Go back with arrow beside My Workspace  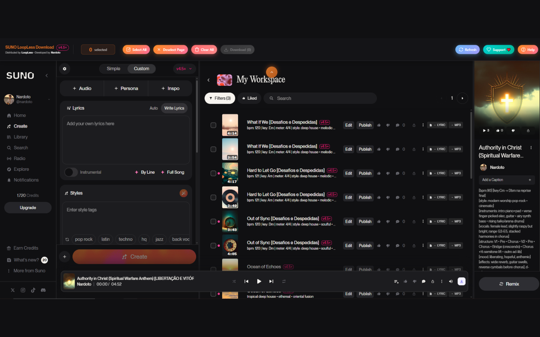pyautogui.click(x=208, y=80)
